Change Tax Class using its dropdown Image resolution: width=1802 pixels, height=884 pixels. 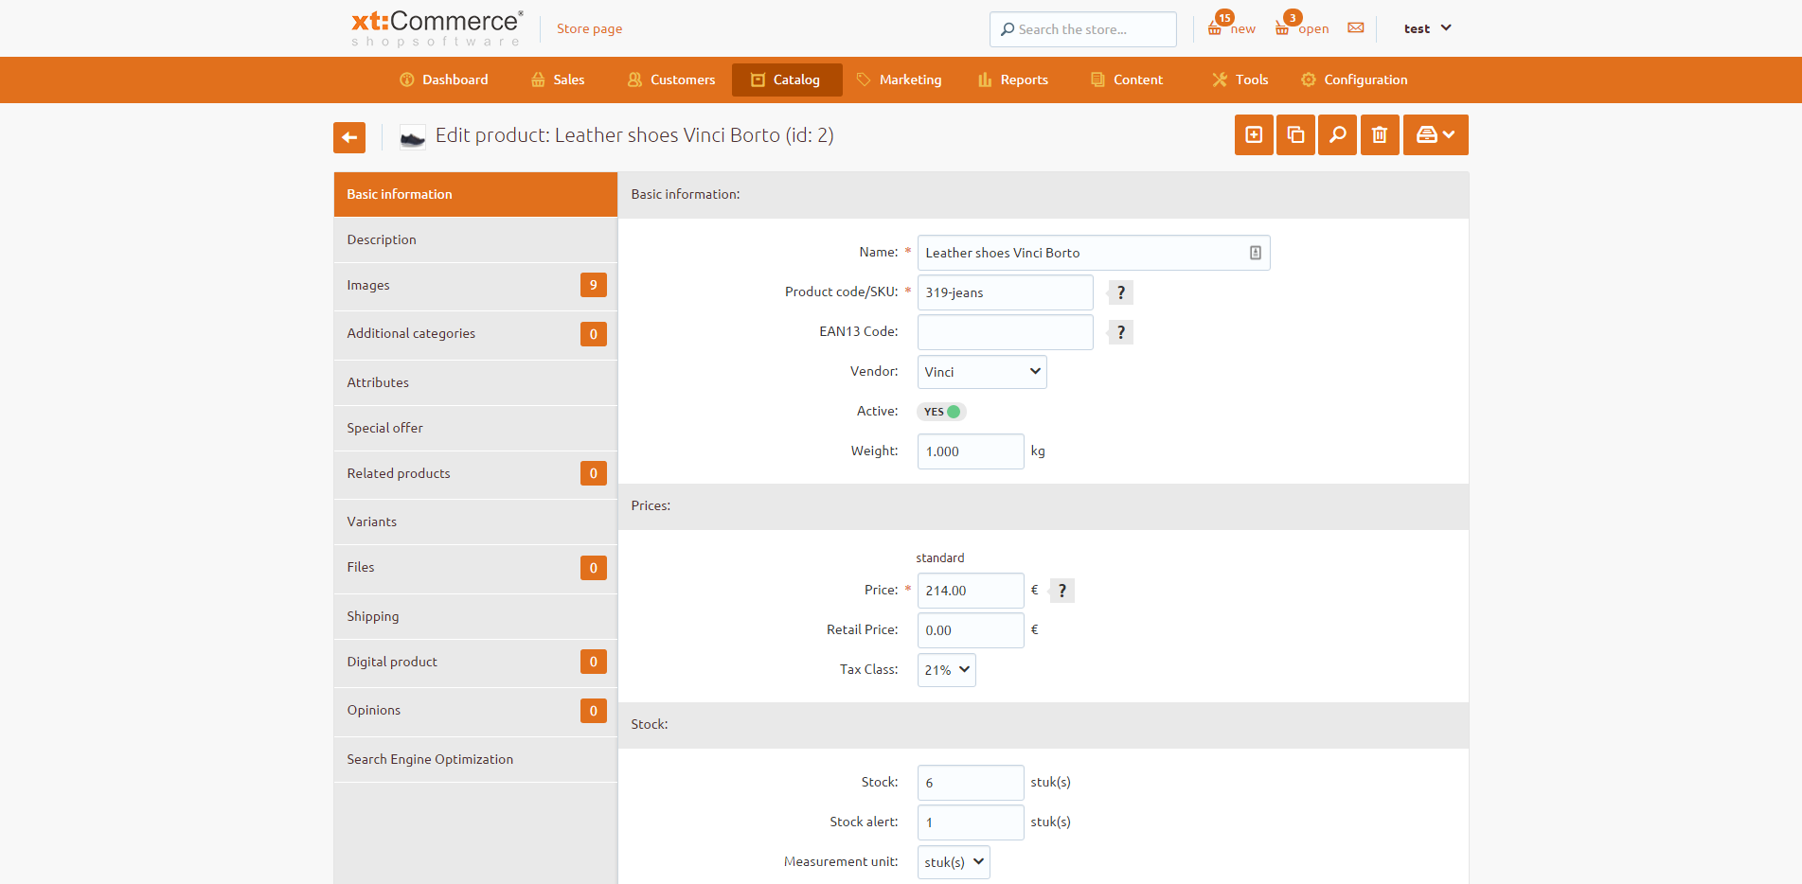coord(945,669)
